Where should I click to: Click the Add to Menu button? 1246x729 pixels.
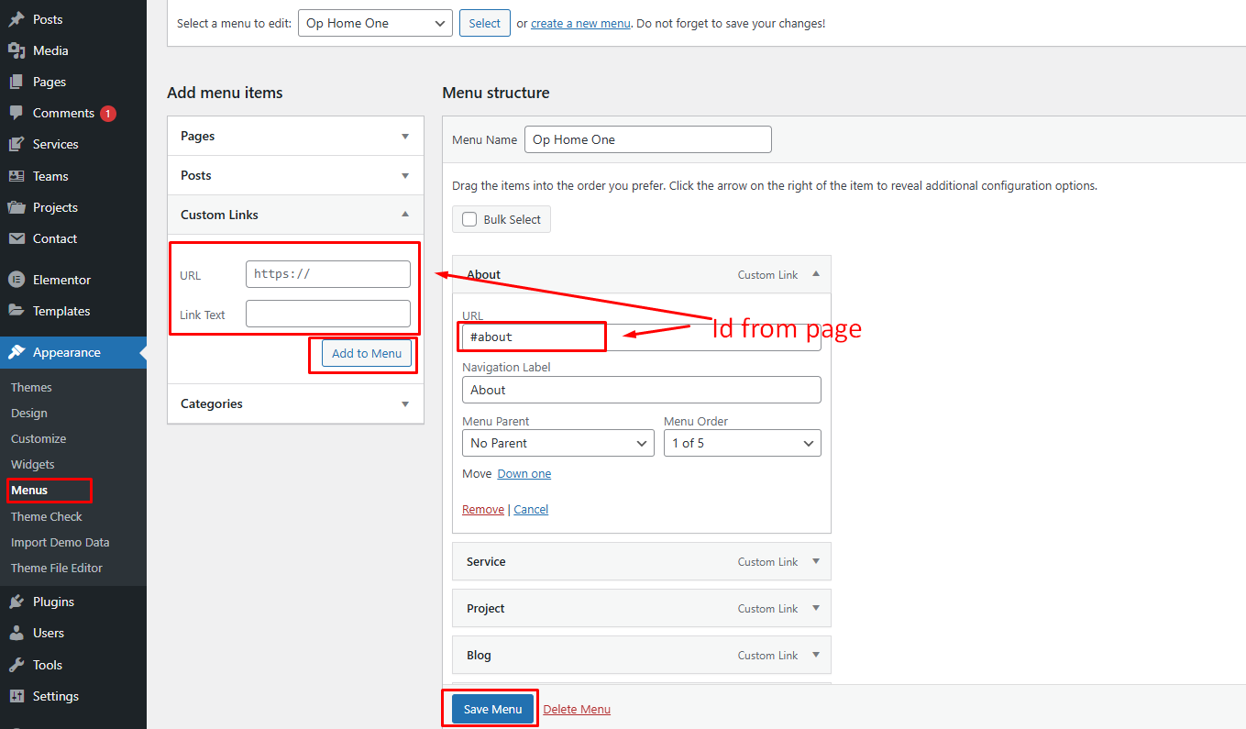click(x=367, y=353)
